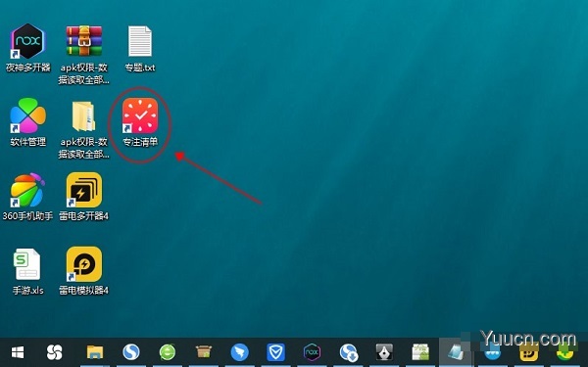Screen dimensions: 588x367
Task: Click the blue globe download-arrow taskbar icon
Action: (x=349, y=352)
